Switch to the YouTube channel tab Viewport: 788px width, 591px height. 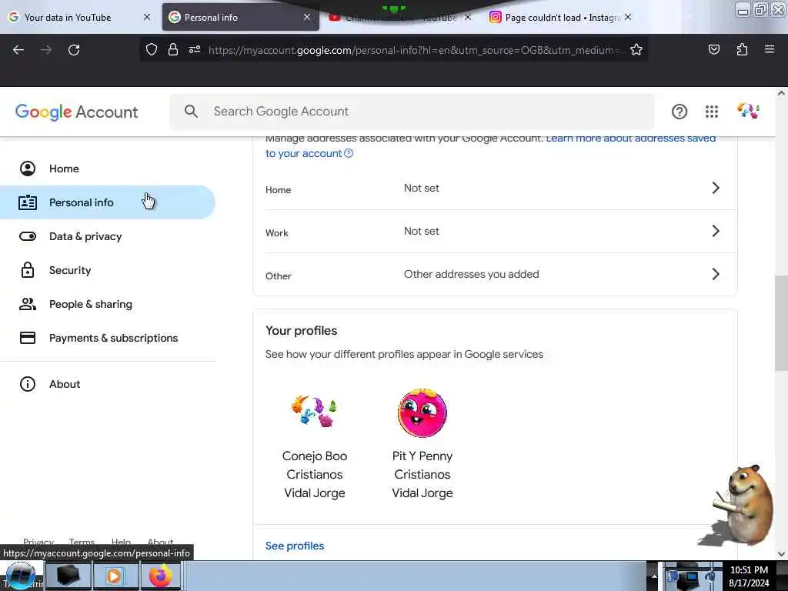(400, 18)
